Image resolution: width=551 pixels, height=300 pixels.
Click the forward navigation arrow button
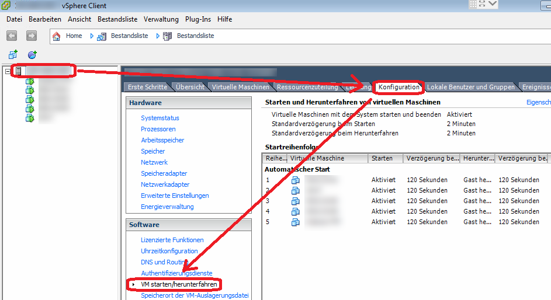coord(32,36)
